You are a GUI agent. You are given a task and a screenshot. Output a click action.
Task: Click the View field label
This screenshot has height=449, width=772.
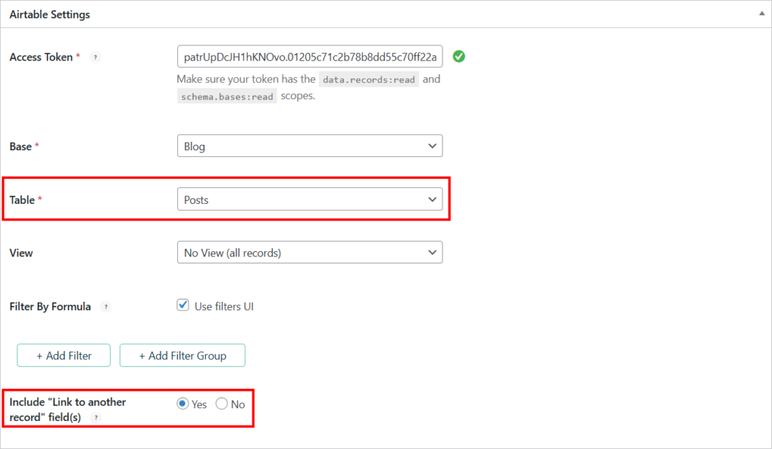[21, 253]
